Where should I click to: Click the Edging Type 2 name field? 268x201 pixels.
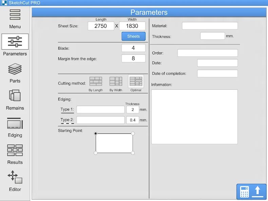tap(100, 120)
